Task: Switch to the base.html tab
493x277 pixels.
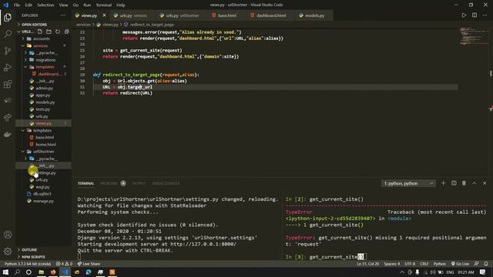Action: pos(226,15)
